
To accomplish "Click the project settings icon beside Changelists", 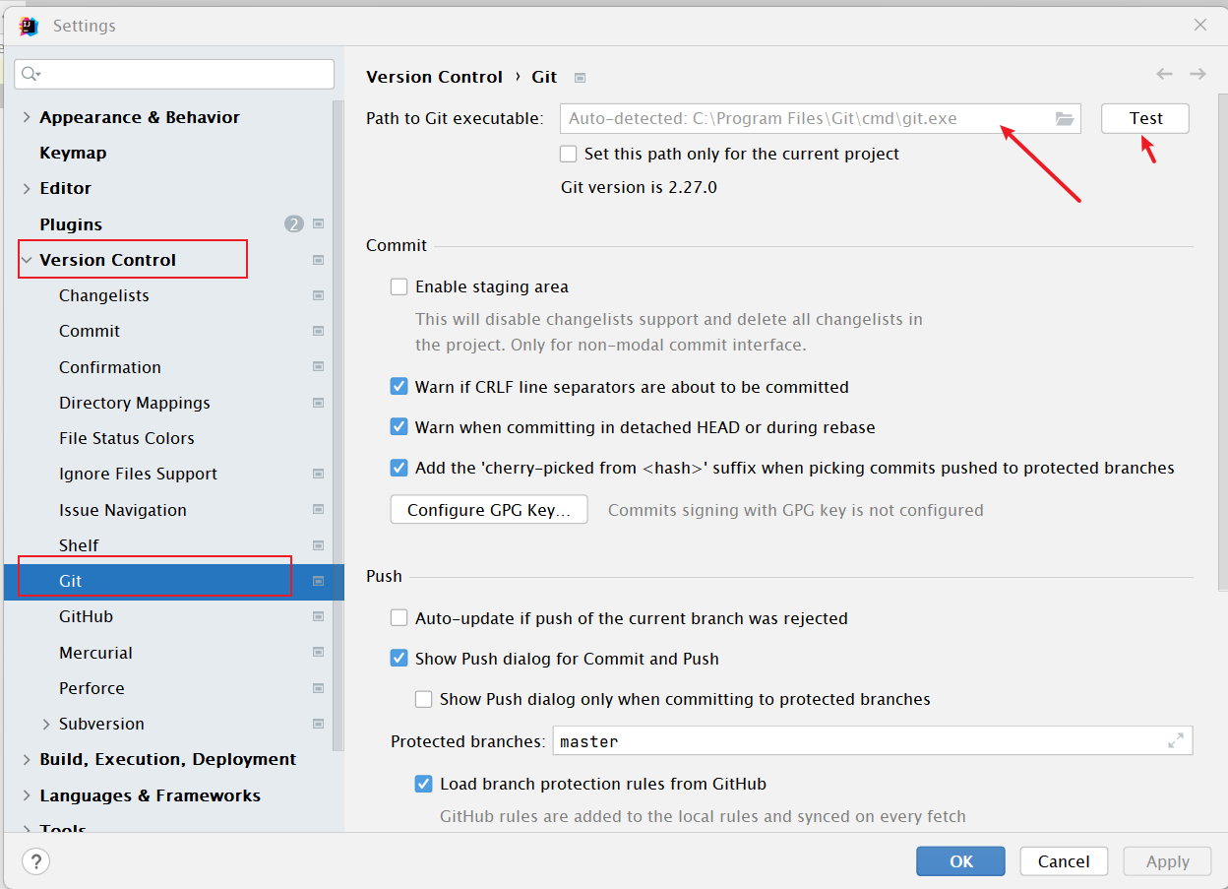I will pos(319,295).
